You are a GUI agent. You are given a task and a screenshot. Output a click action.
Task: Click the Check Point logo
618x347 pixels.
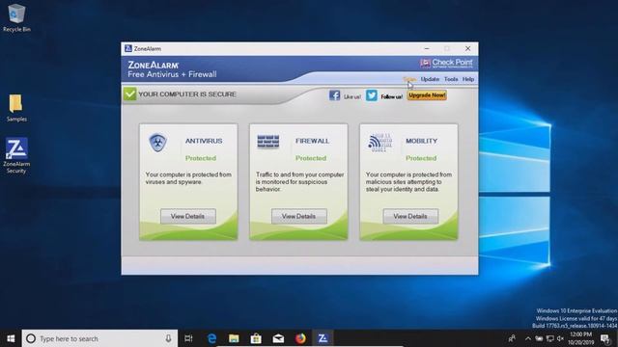(446, 63)
